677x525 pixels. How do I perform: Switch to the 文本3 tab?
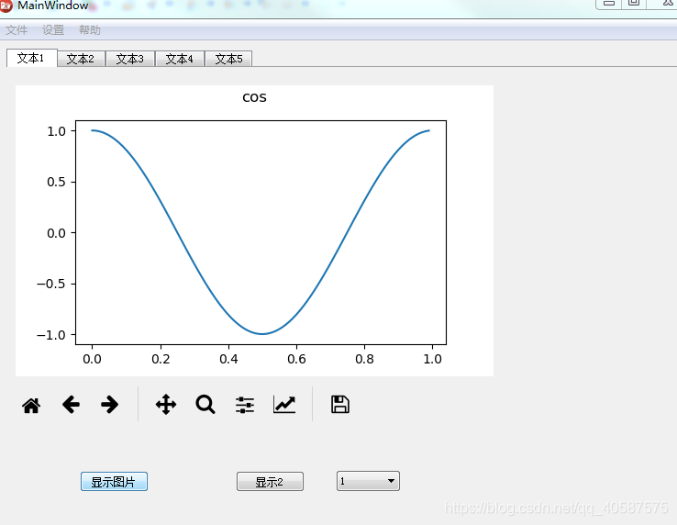coord(130,59)
